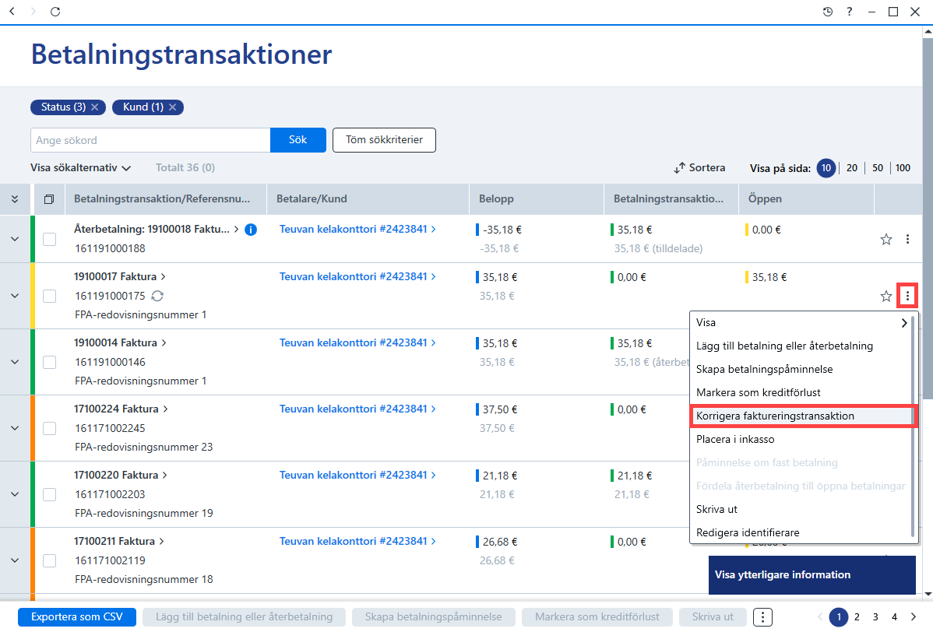Choose Lägg till betalning eller återbetalning menu item
Screen dimensions: 933x632
tap(801, 346)
